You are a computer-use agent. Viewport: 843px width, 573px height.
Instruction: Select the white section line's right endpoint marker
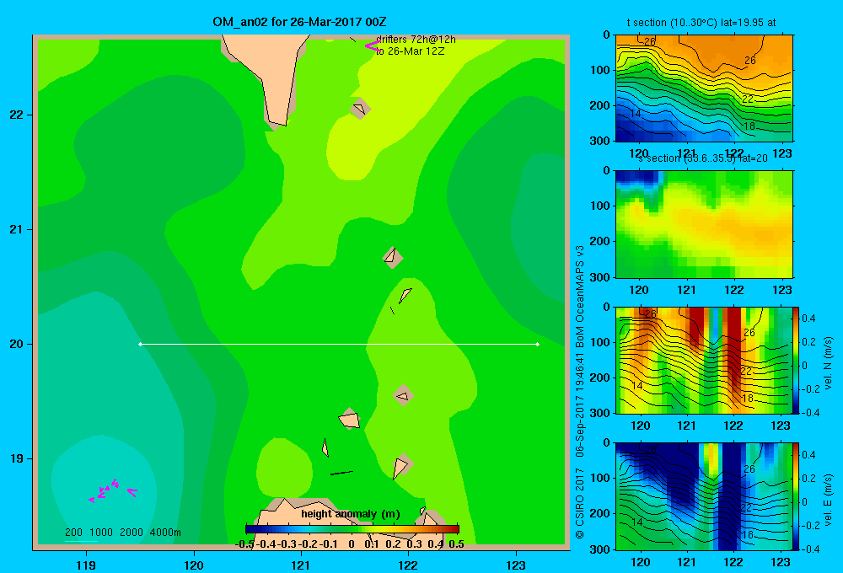[x=537, y=344]
